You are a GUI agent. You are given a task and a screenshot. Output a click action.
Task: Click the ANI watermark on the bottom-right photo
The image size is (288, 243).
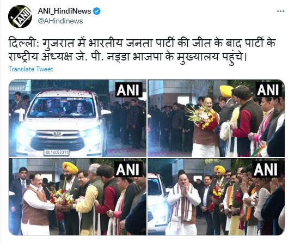266,169
